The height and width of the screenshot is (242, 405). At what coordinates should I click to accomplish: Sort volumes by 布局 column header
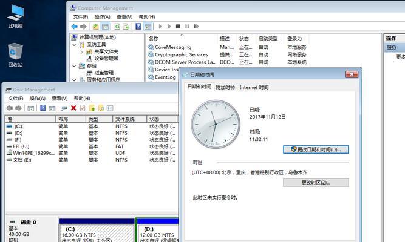[x=70, y=119]
